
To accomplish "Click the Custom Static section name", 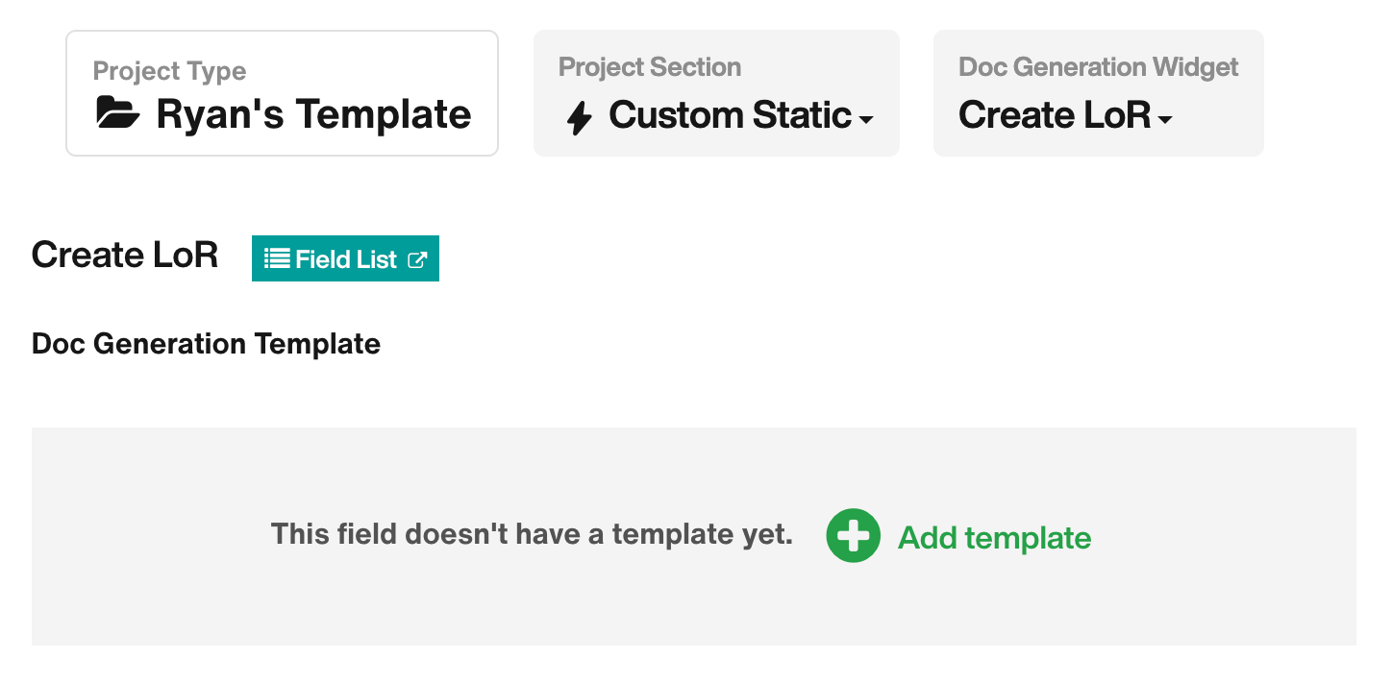I will tap(730, 115).
